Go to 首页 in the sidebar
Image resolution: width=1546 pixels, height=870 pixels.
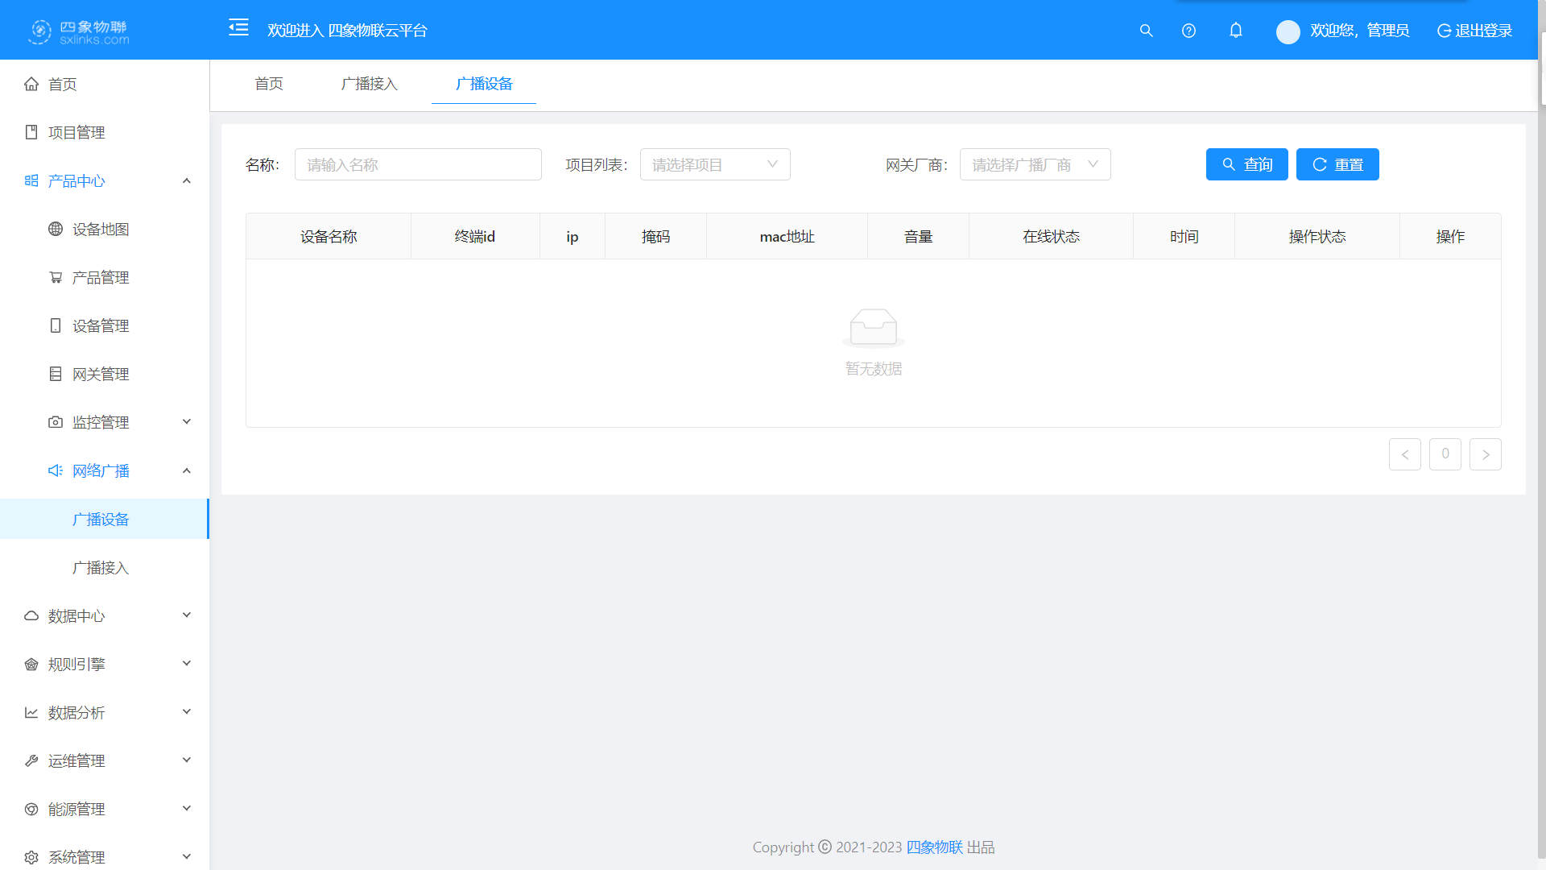point(63,85)
